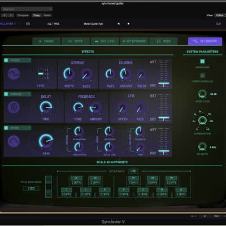The height and width of the screenshot is (226, 226).
Task: Toggle the Compare button in plugin header
Action: [23, 15]
